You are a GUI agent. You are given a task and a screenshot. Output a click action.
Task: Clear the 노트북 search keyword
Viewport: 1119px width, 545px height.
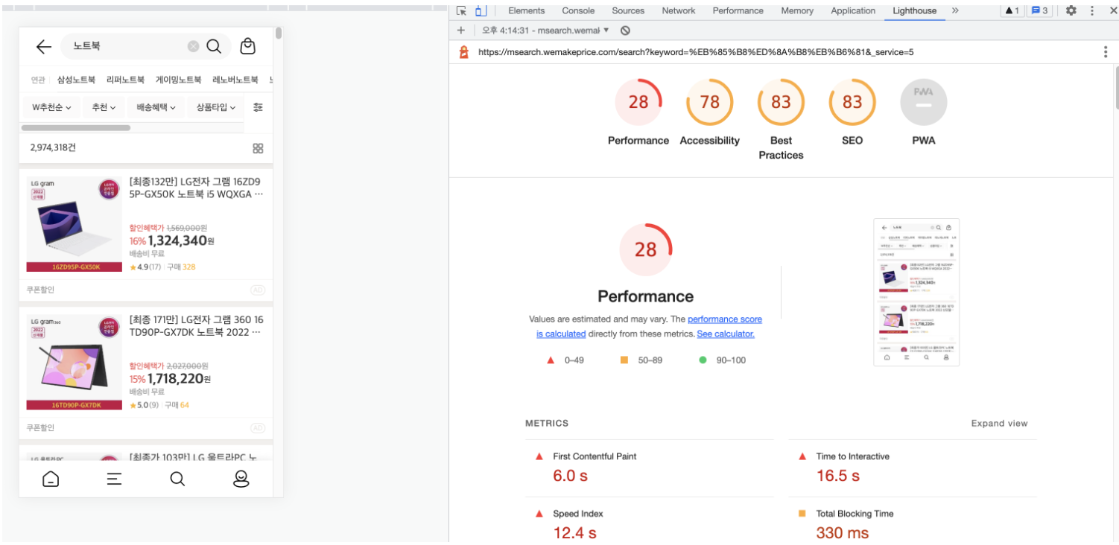(193, 46)
